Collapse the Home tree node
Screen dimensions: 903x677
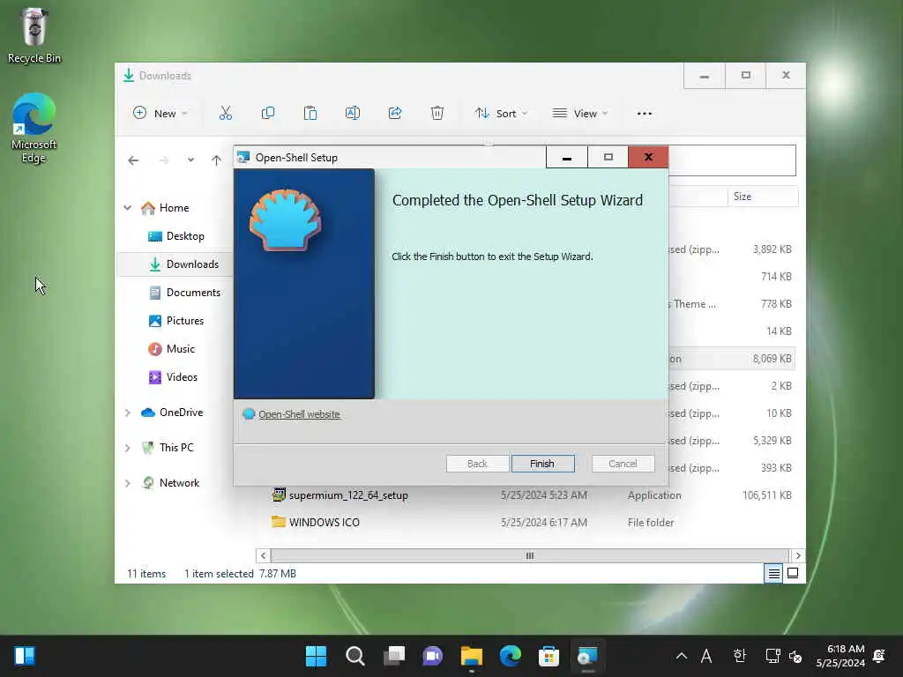128,208
